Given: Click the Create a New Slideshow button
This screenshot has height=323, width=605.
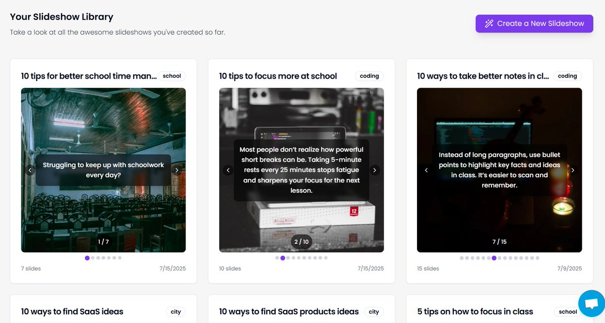Looking at the screenshot, I should (x=534, y=24).
